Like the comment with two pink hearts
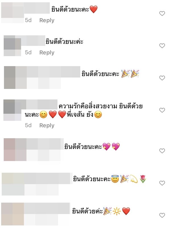 [162, 151]
